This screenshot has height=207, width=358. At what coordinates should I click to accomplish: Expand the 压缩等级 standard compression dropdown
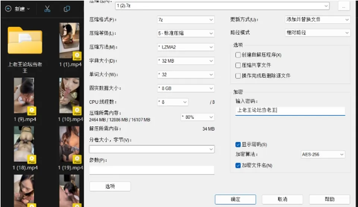(x=186, y=33)
